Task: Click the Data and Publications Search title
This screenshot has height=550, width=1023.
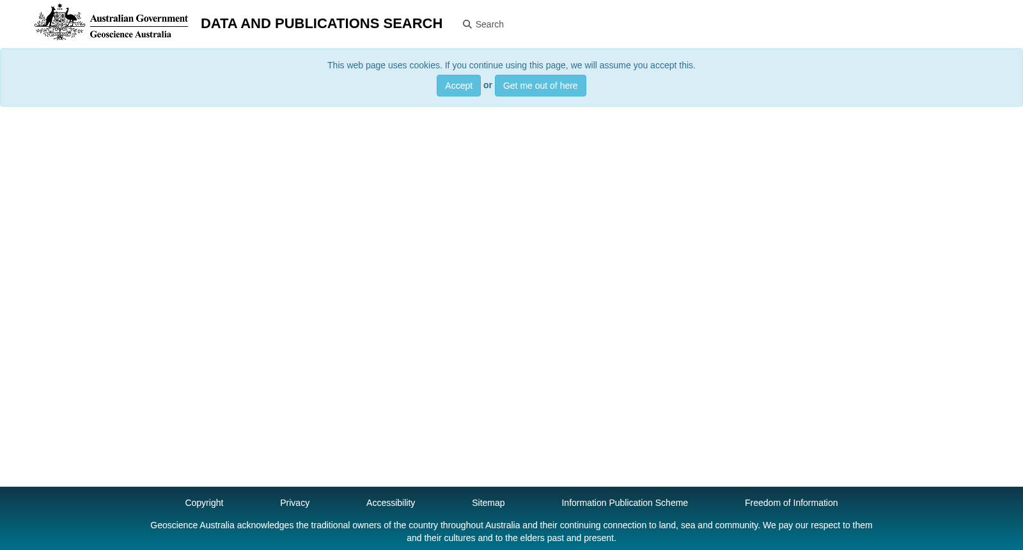Action: [322, 24]
